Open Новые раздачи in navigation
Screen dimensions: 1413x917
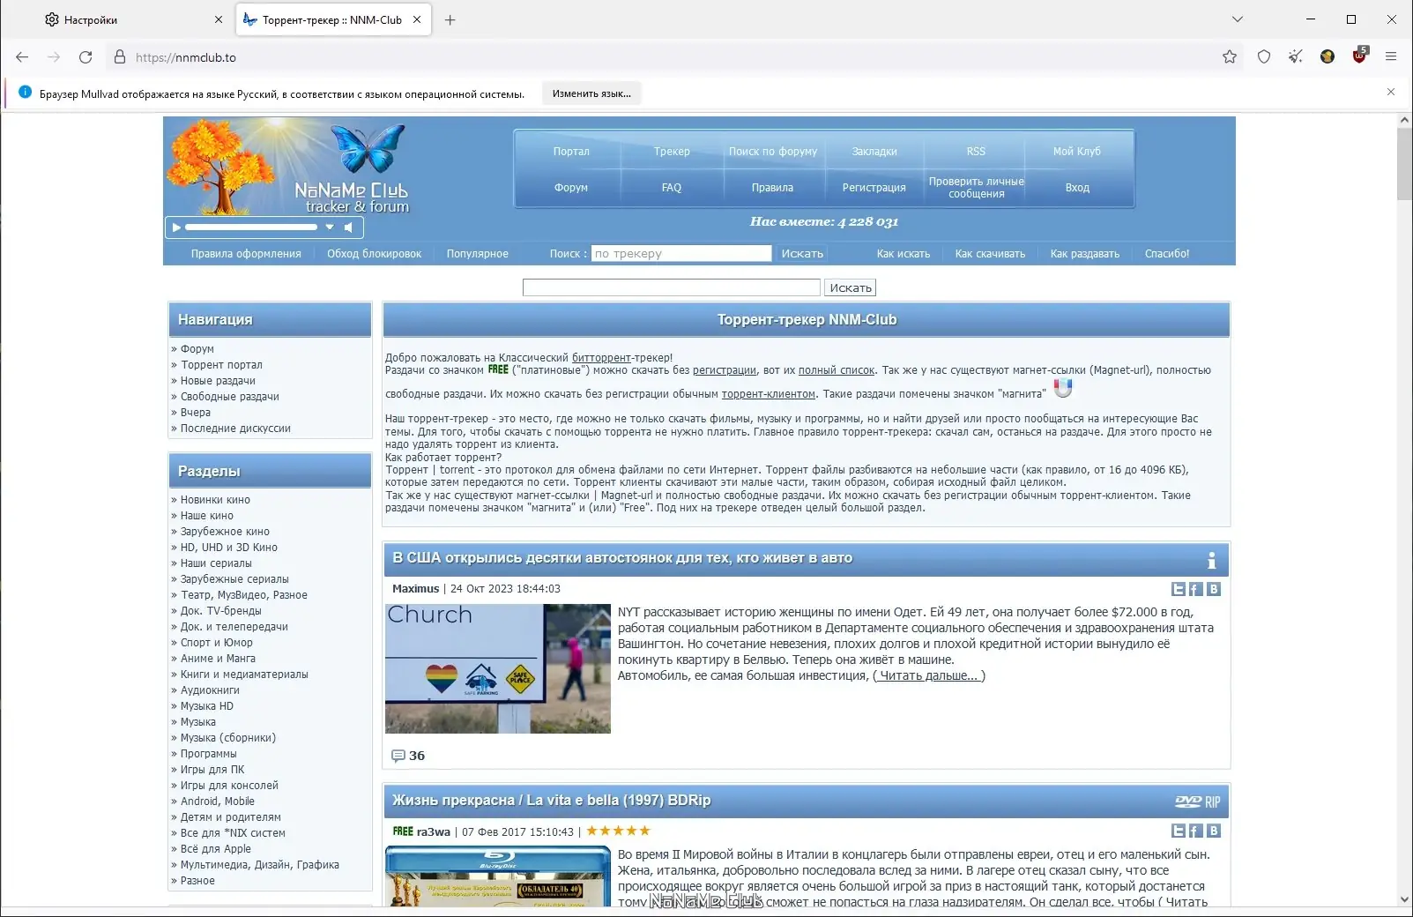tap(218, 381)
